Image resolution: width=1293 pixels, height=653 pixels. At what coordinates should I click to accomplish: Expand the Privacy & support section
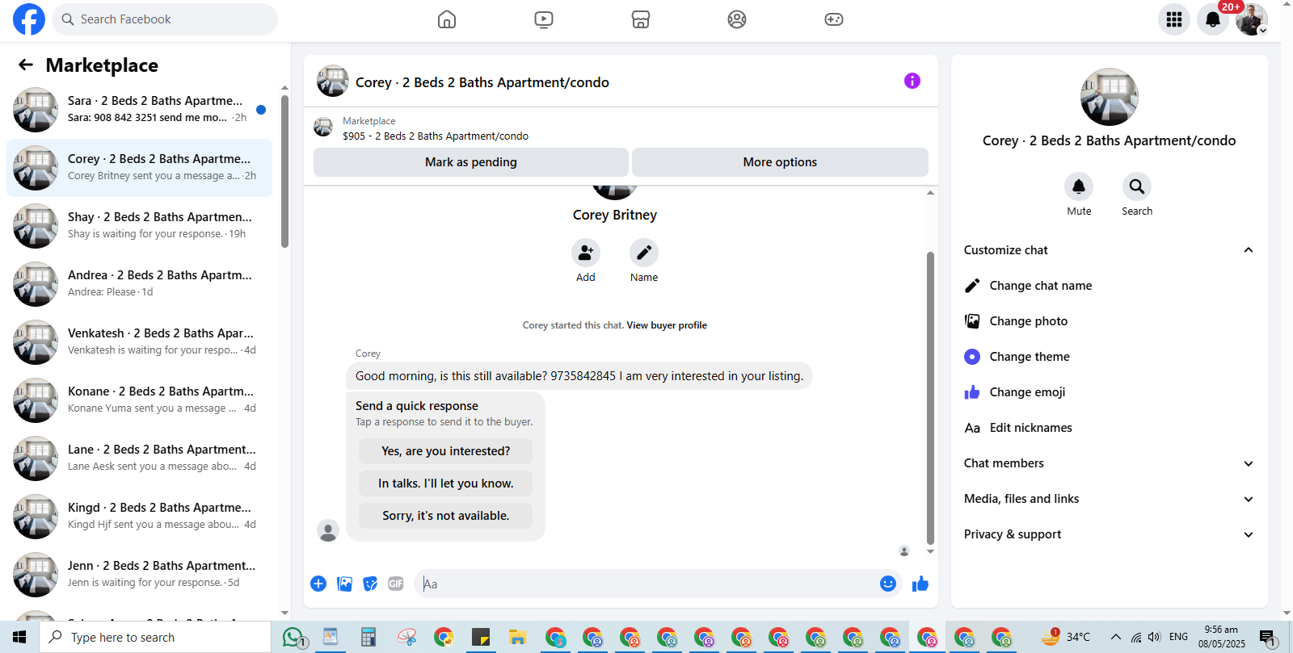(x=1109, y=534)
